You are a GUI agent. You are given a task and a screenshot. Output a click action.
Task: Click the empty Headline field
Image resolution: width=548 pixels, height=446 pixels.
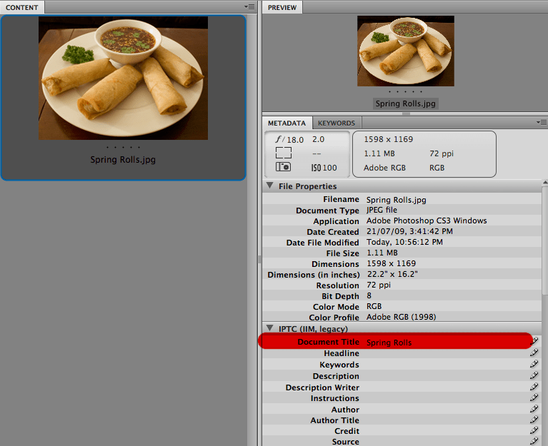446,353
